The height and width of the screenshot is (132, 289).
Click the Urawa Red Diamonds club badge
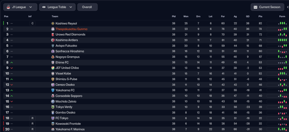[x=53, y=34]
